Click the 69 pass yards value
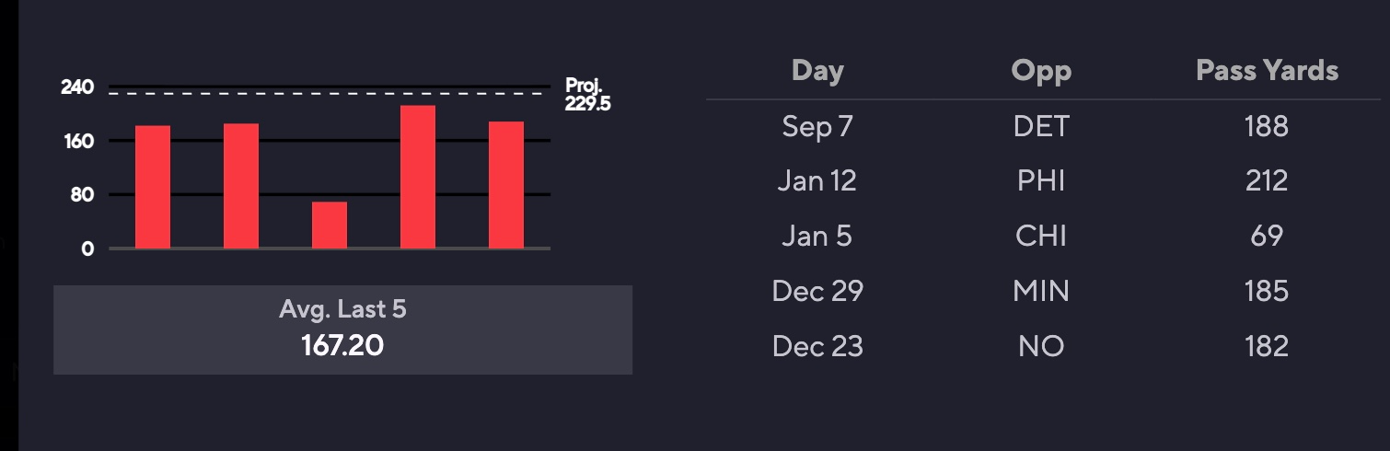This screenshot has width=1390, height=451. (1267, 236)
